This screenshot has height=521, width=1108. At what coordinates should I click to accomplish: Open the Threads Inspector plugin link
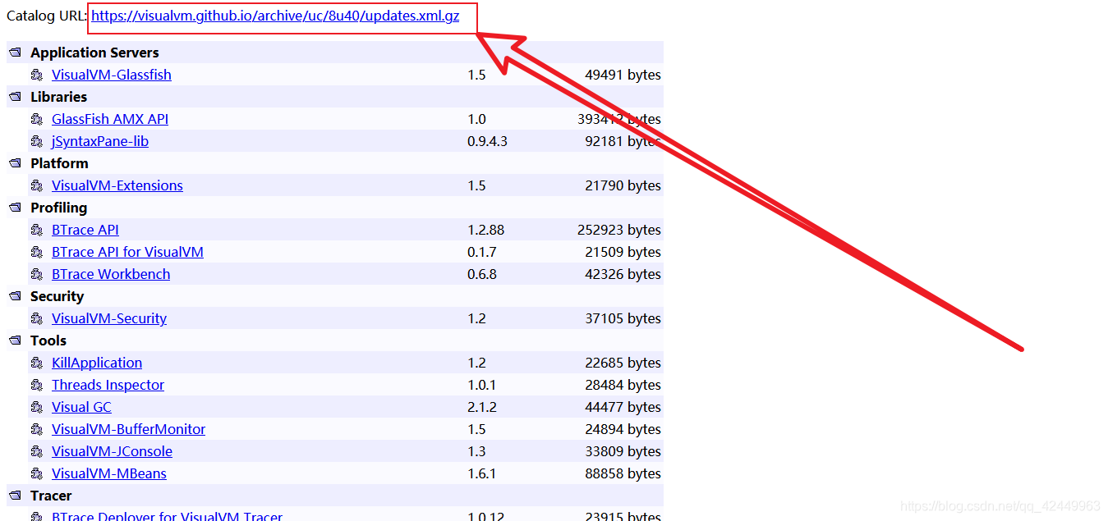click(x=108, y=385)
